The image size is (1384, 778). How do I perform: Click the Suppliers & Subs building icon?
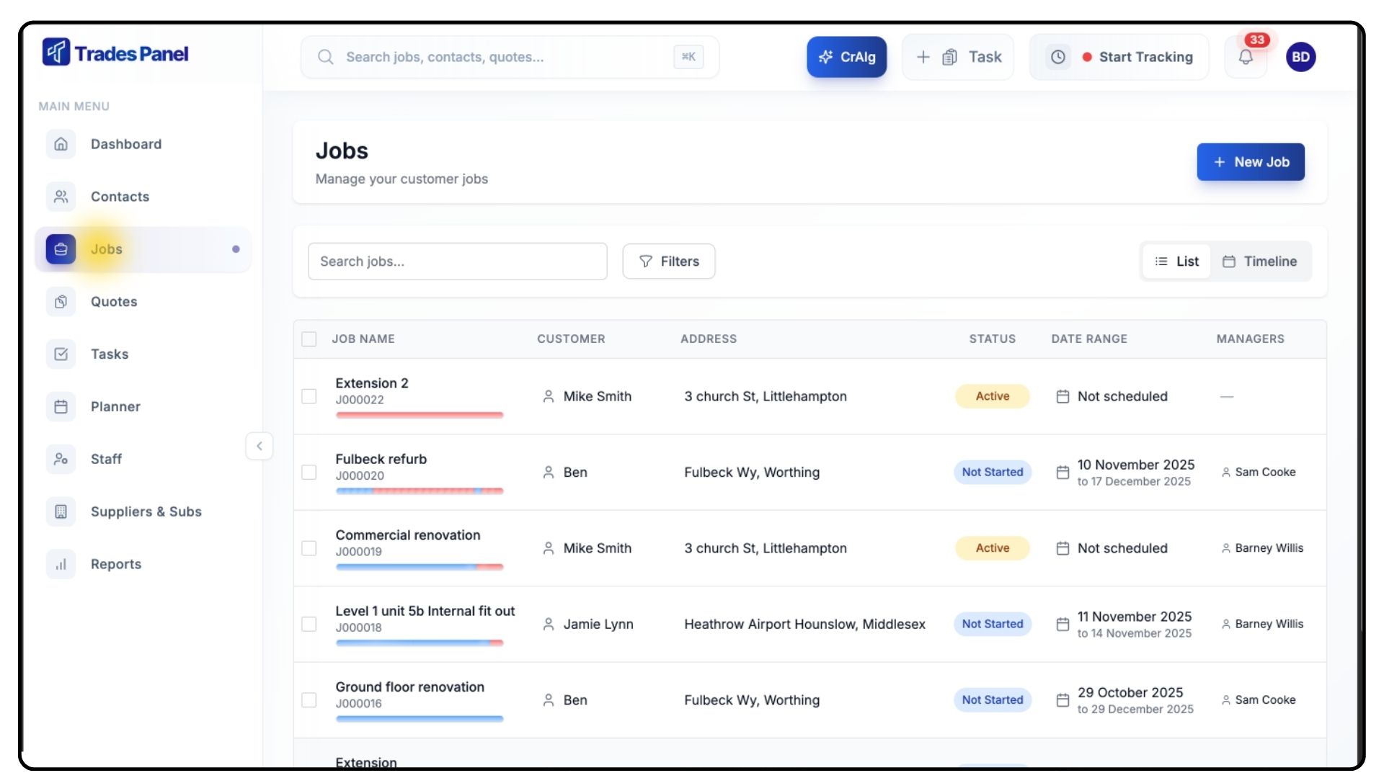click(61, 511)
